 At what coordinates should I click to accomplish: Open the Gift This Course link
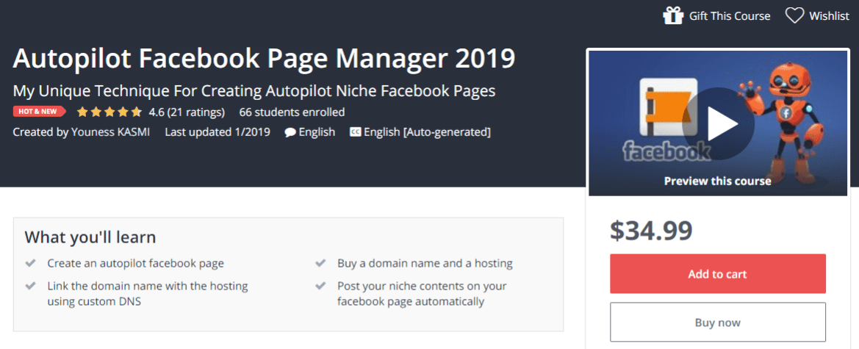click(x=729, y=15)
